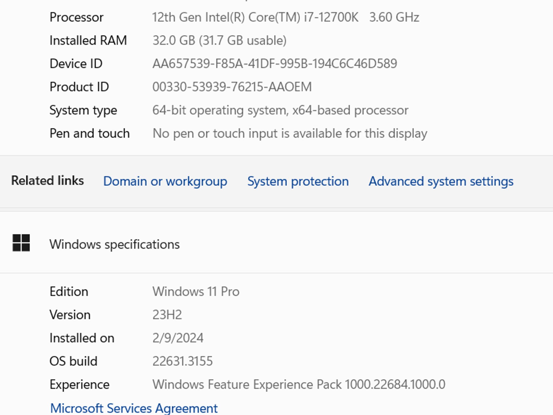Click the Installed on label
This screenshot has height=415, width=553.
82,338
